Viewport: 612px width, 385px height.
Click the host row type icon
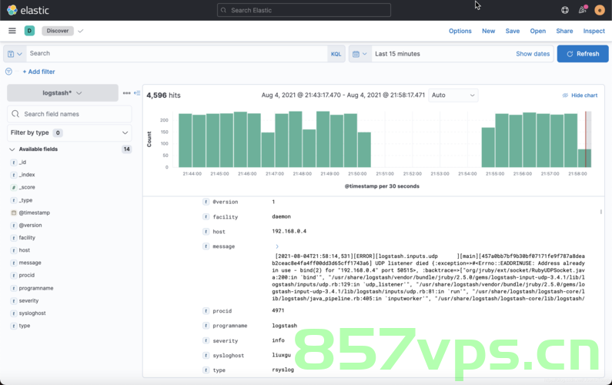pyautogui.click(x=206, y=231)
